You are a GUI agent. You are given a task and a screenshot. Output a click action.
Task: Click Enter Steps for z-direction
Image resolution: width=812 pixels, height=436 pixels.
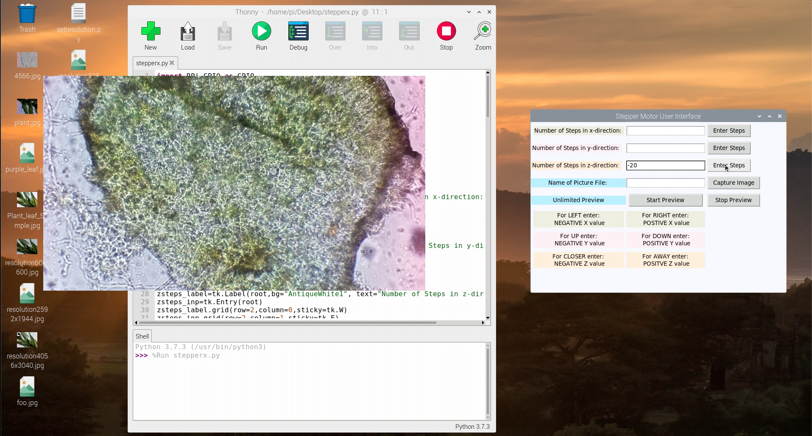tap(729, 165)
